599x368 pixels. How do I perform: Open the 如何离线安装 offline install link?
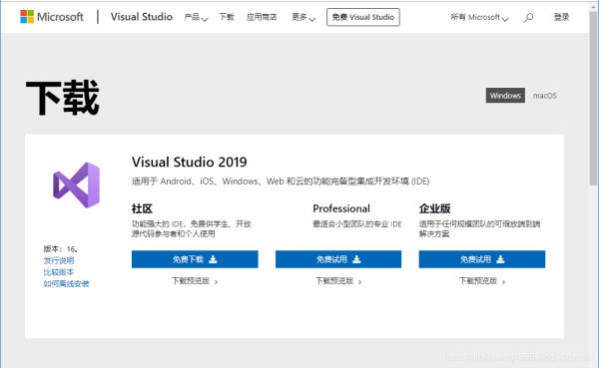(x=66, y=283)
